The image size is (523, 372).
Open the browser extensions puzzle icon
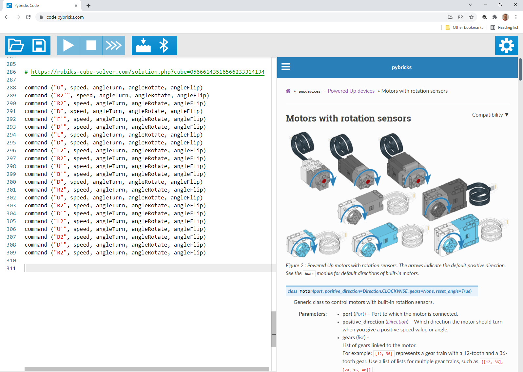495,17
